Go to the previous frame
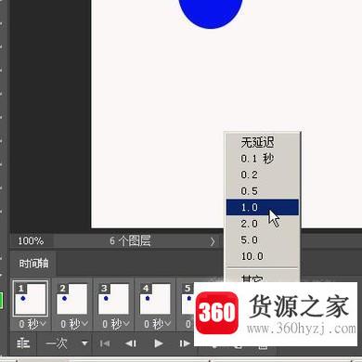Screen dimensions: 362x362 coord(131,343)
